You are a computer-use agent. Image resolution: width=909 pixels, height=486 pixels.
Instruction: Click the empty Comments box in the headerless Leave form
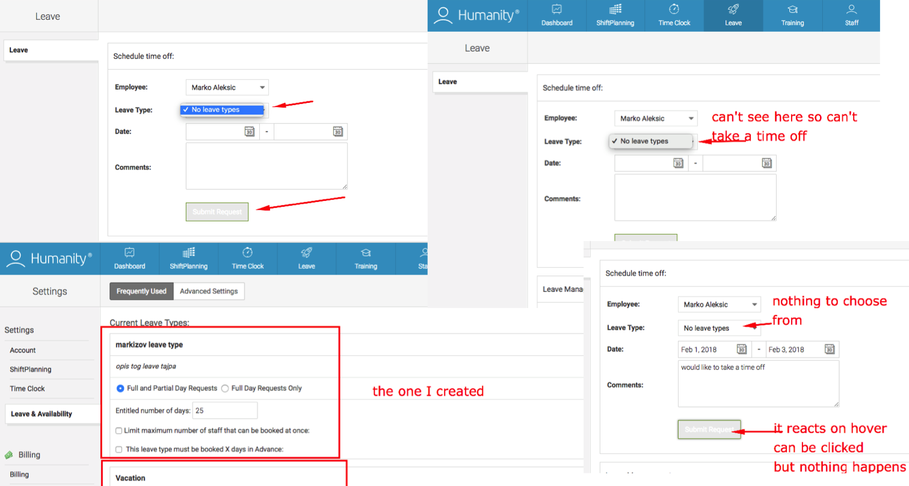coord(267,166)
